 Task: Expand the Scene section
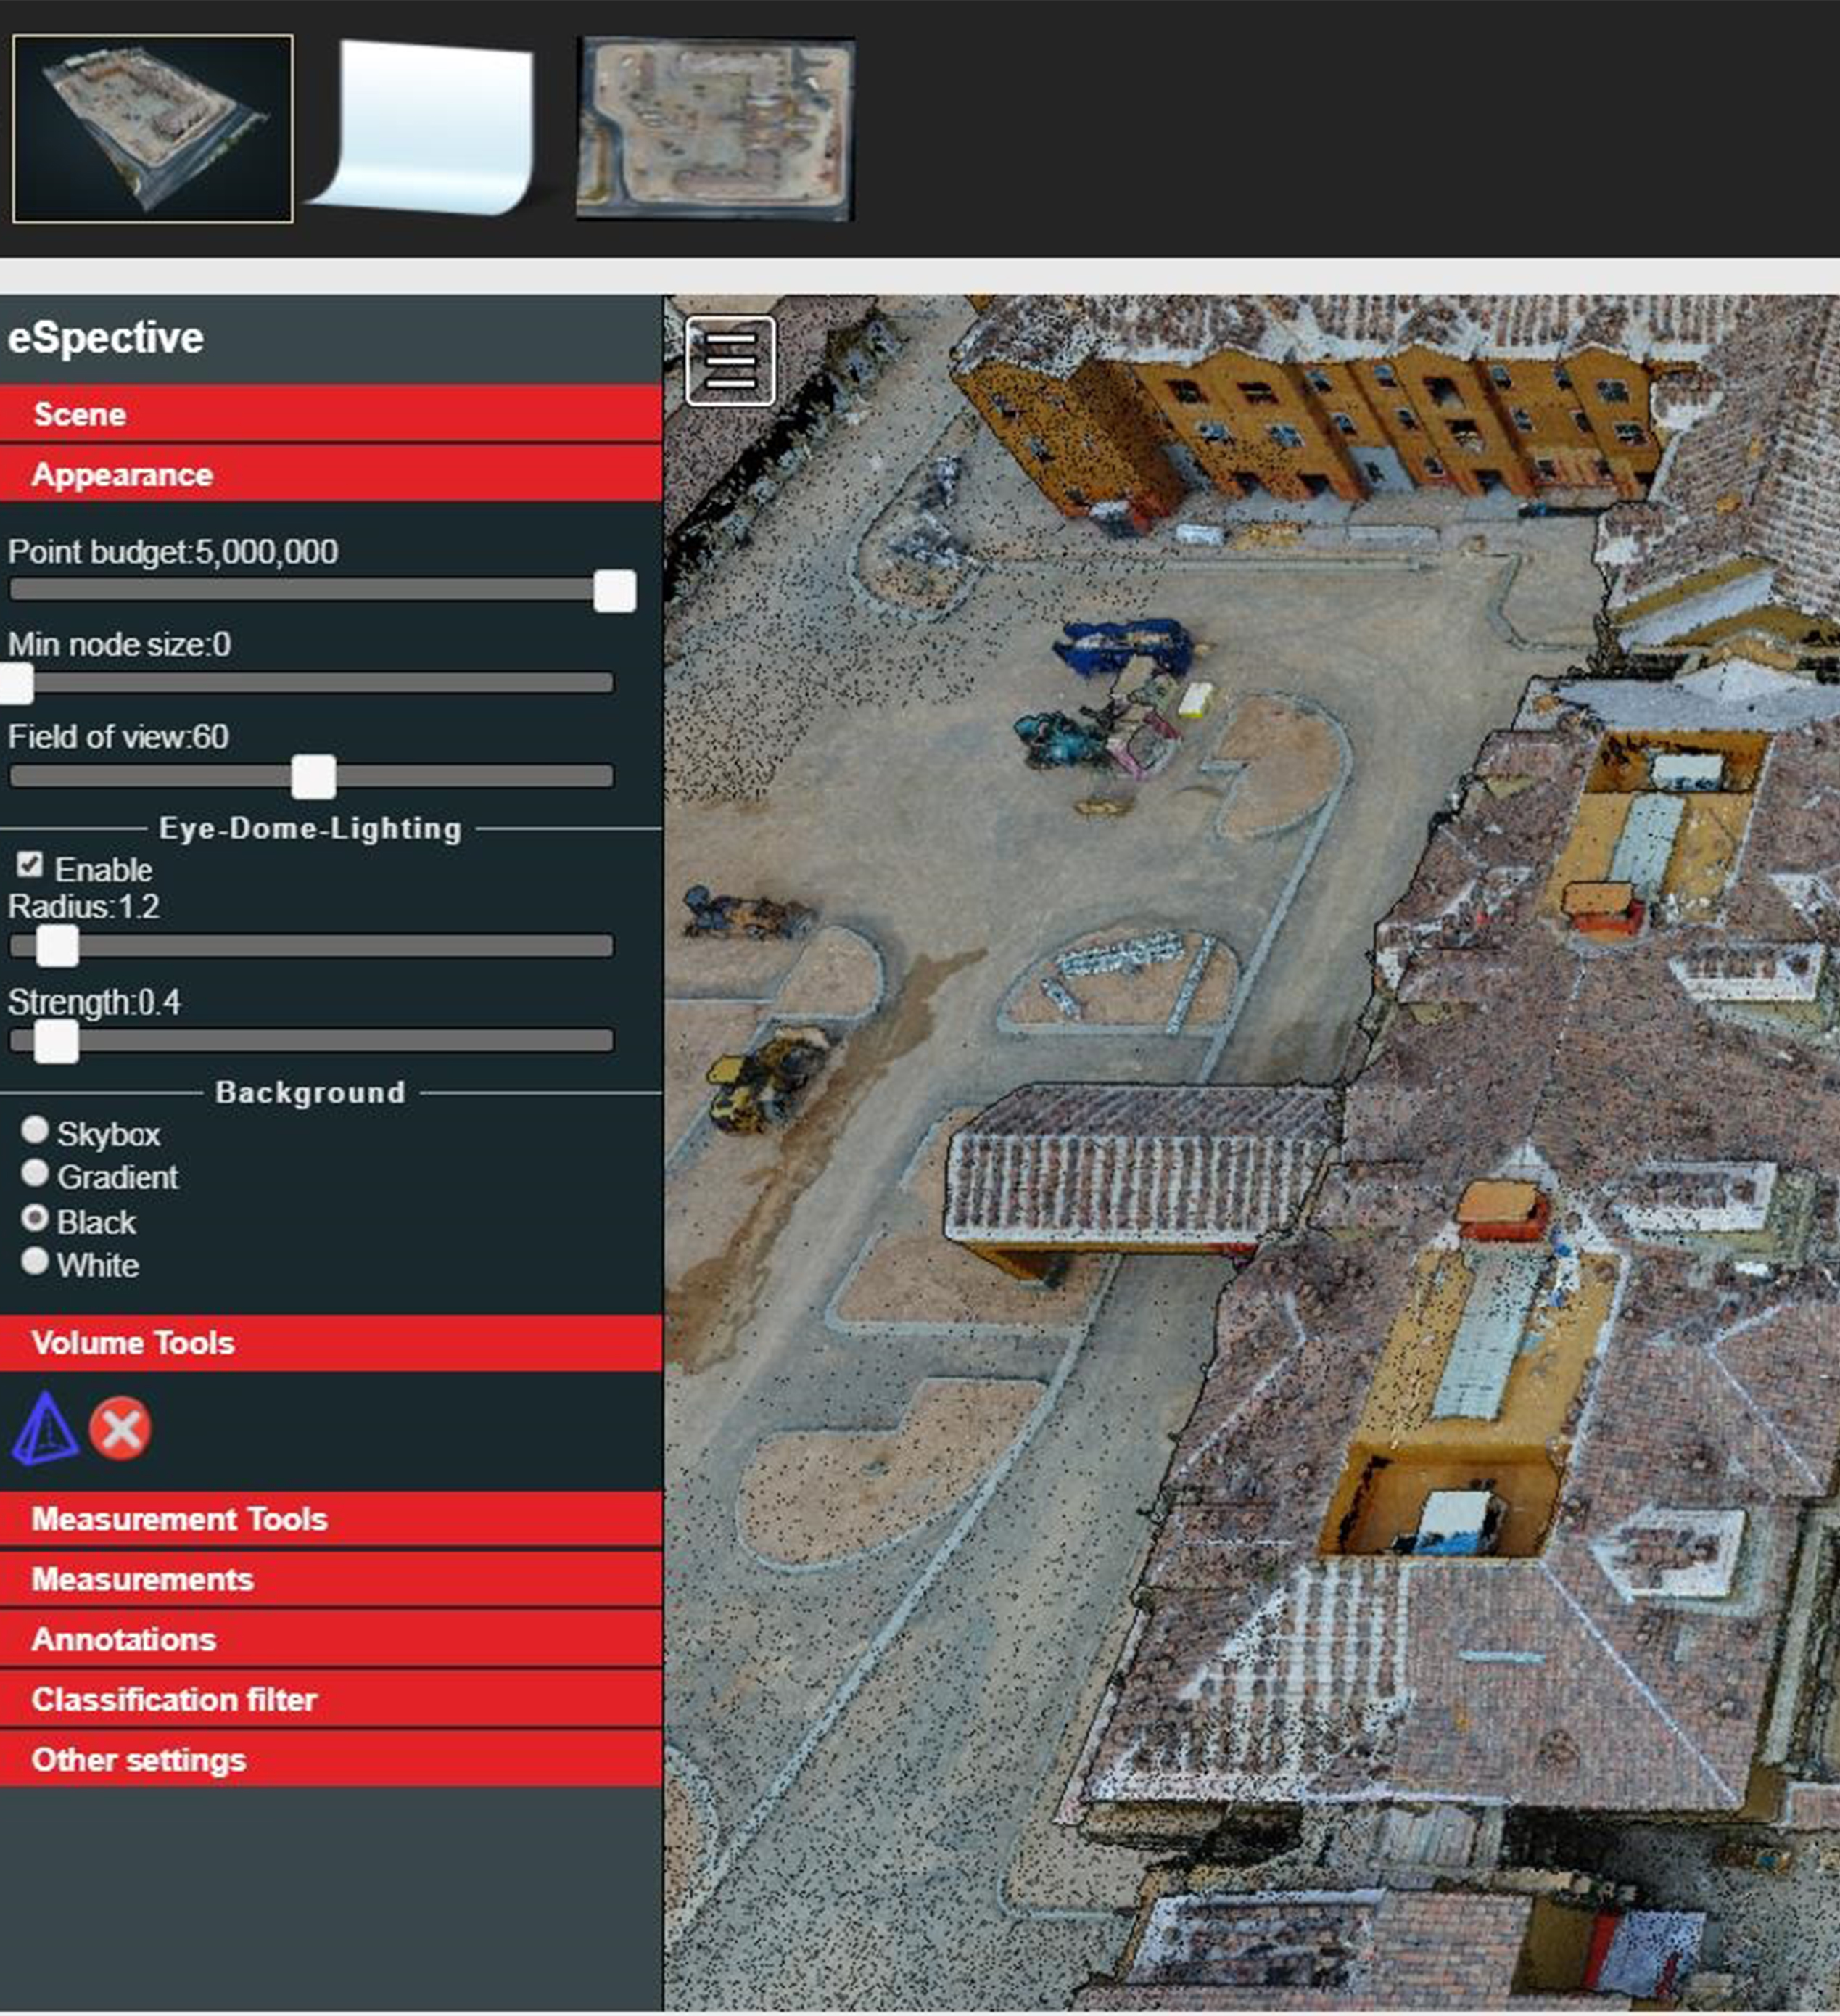click(330, 414)
